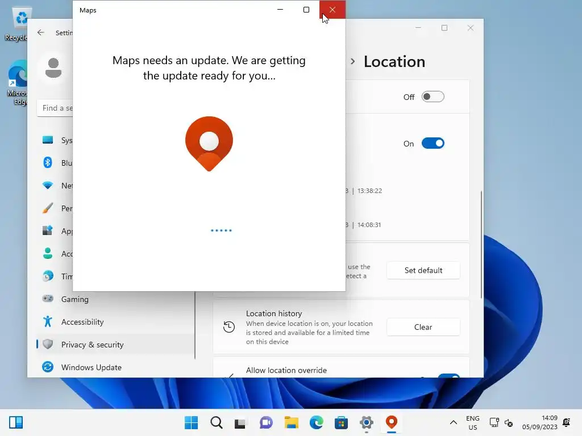Show hidden system tray icons
Image resolution: width=582 pixels, height=436 pixels.
[453, 422]
